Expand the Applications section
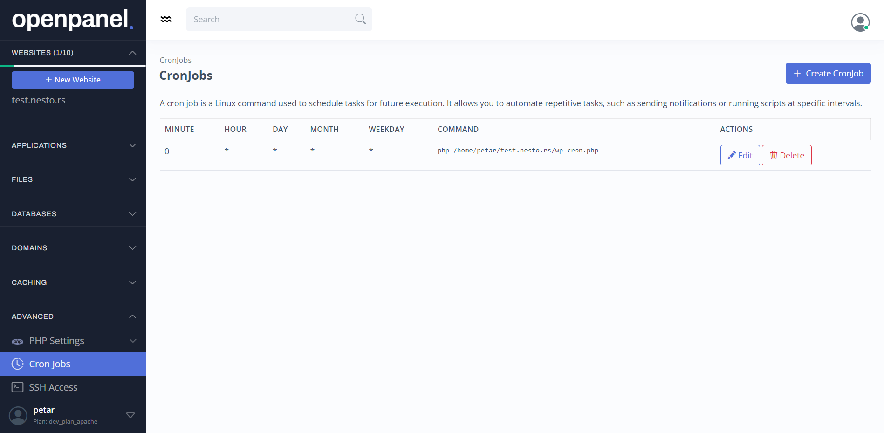884x433 pixels. 132,145
